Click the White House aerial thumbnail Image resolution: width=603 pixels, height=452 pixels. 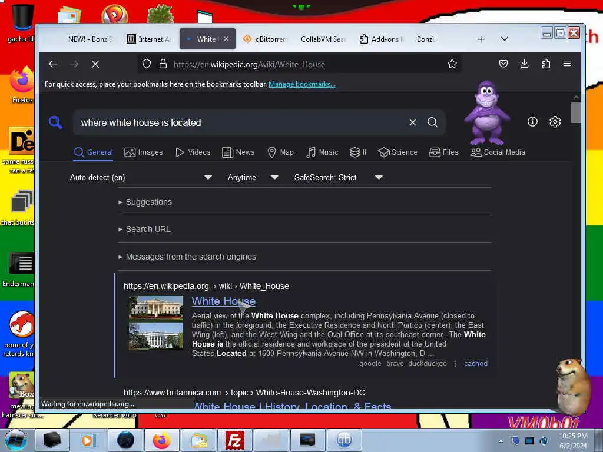point(156,308)
